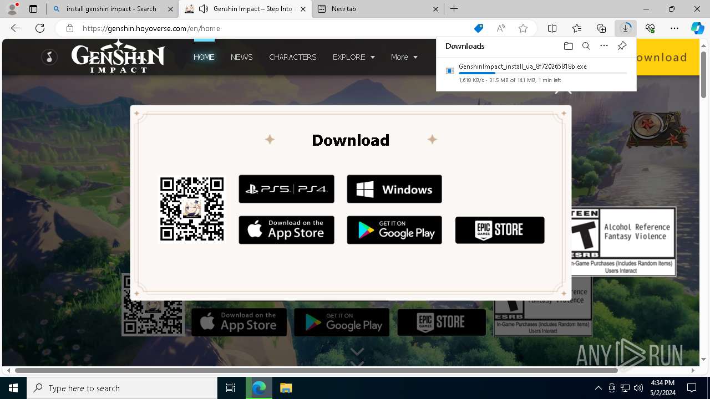Reload the page with refresh icon

tap(40, 28)
